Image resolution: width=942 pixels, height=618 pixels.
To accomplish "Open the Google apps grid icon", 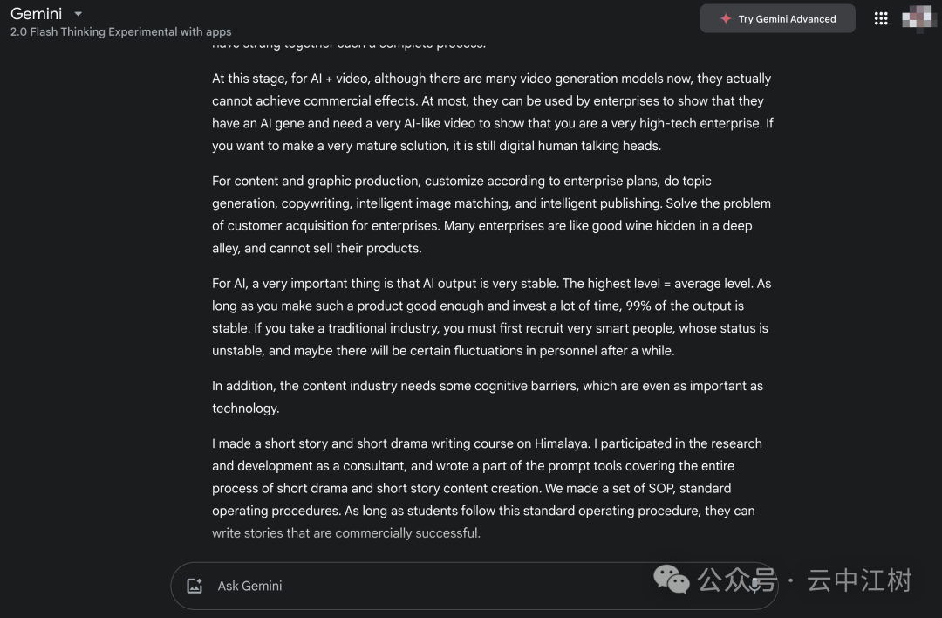I will click(881, 18).
